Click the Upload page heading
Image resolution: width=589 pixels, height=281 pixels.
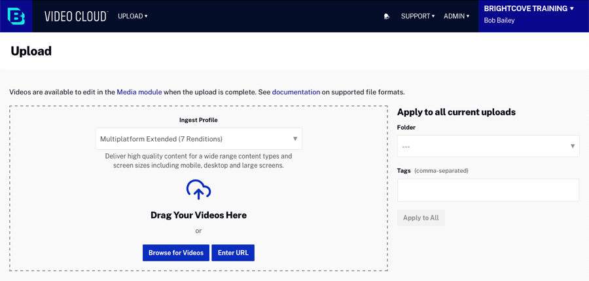[31, 51]
